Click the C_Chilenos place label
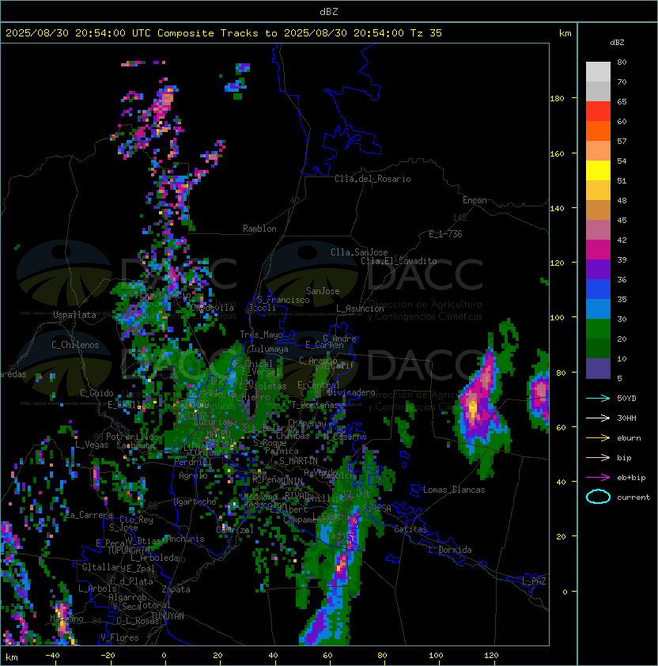The width and height of the screenshot is (658, 666). (75, 345)
